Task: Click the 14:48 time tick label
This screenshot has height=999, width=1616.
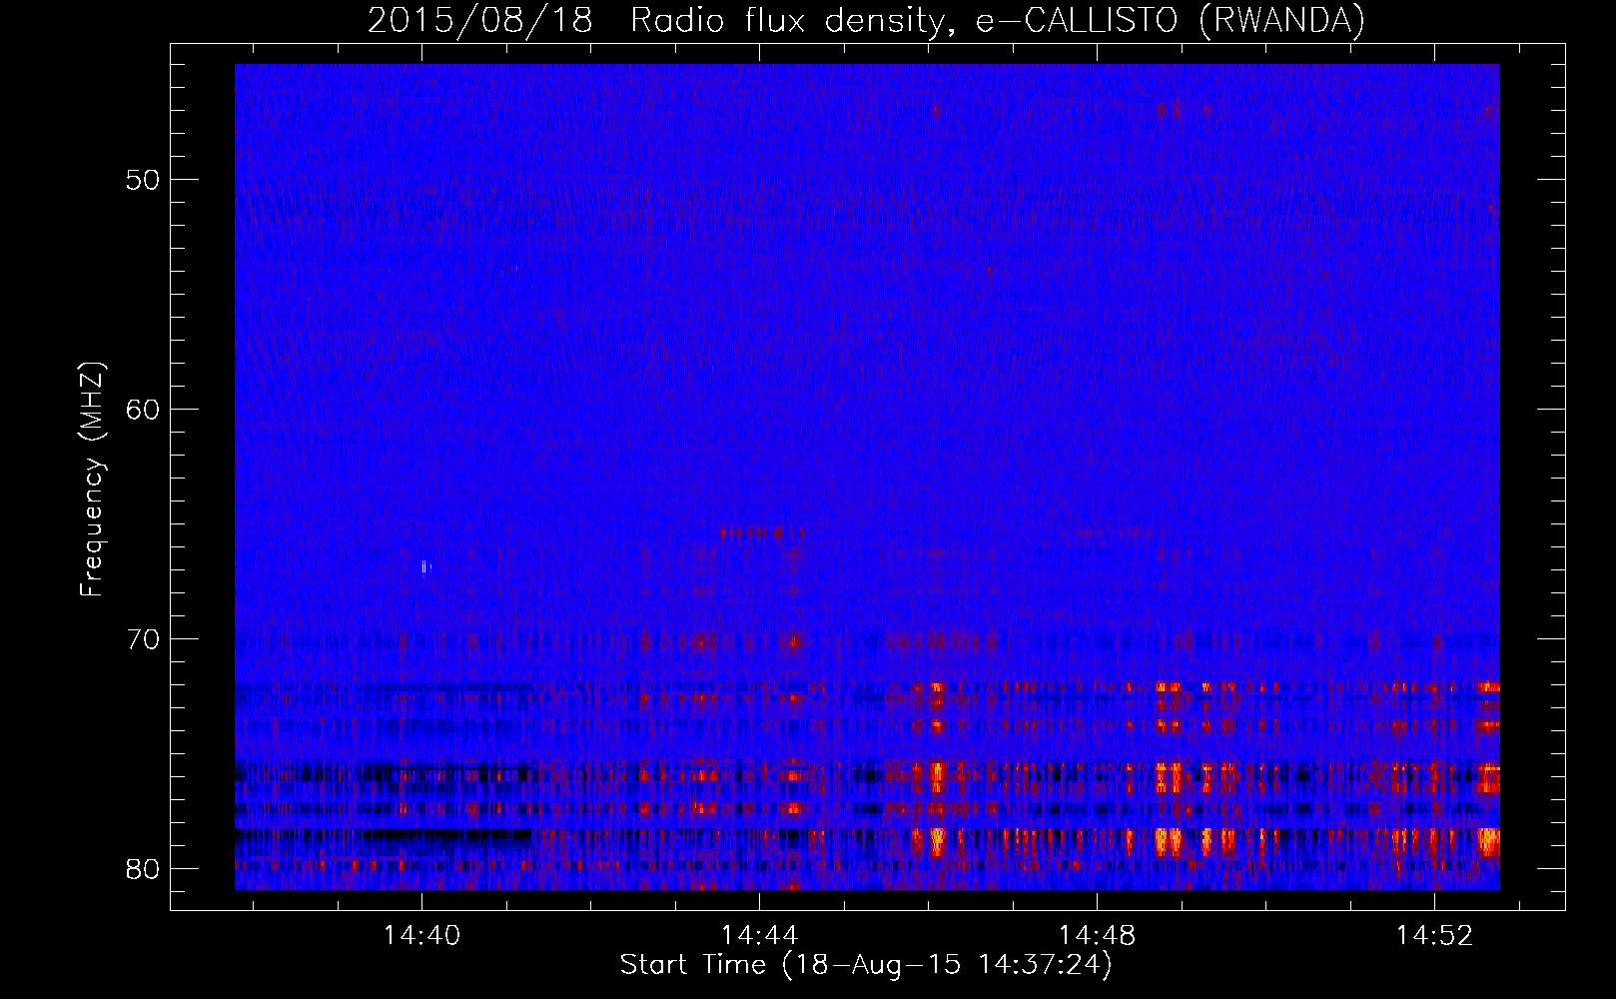Action: [x=1098, y=935]
